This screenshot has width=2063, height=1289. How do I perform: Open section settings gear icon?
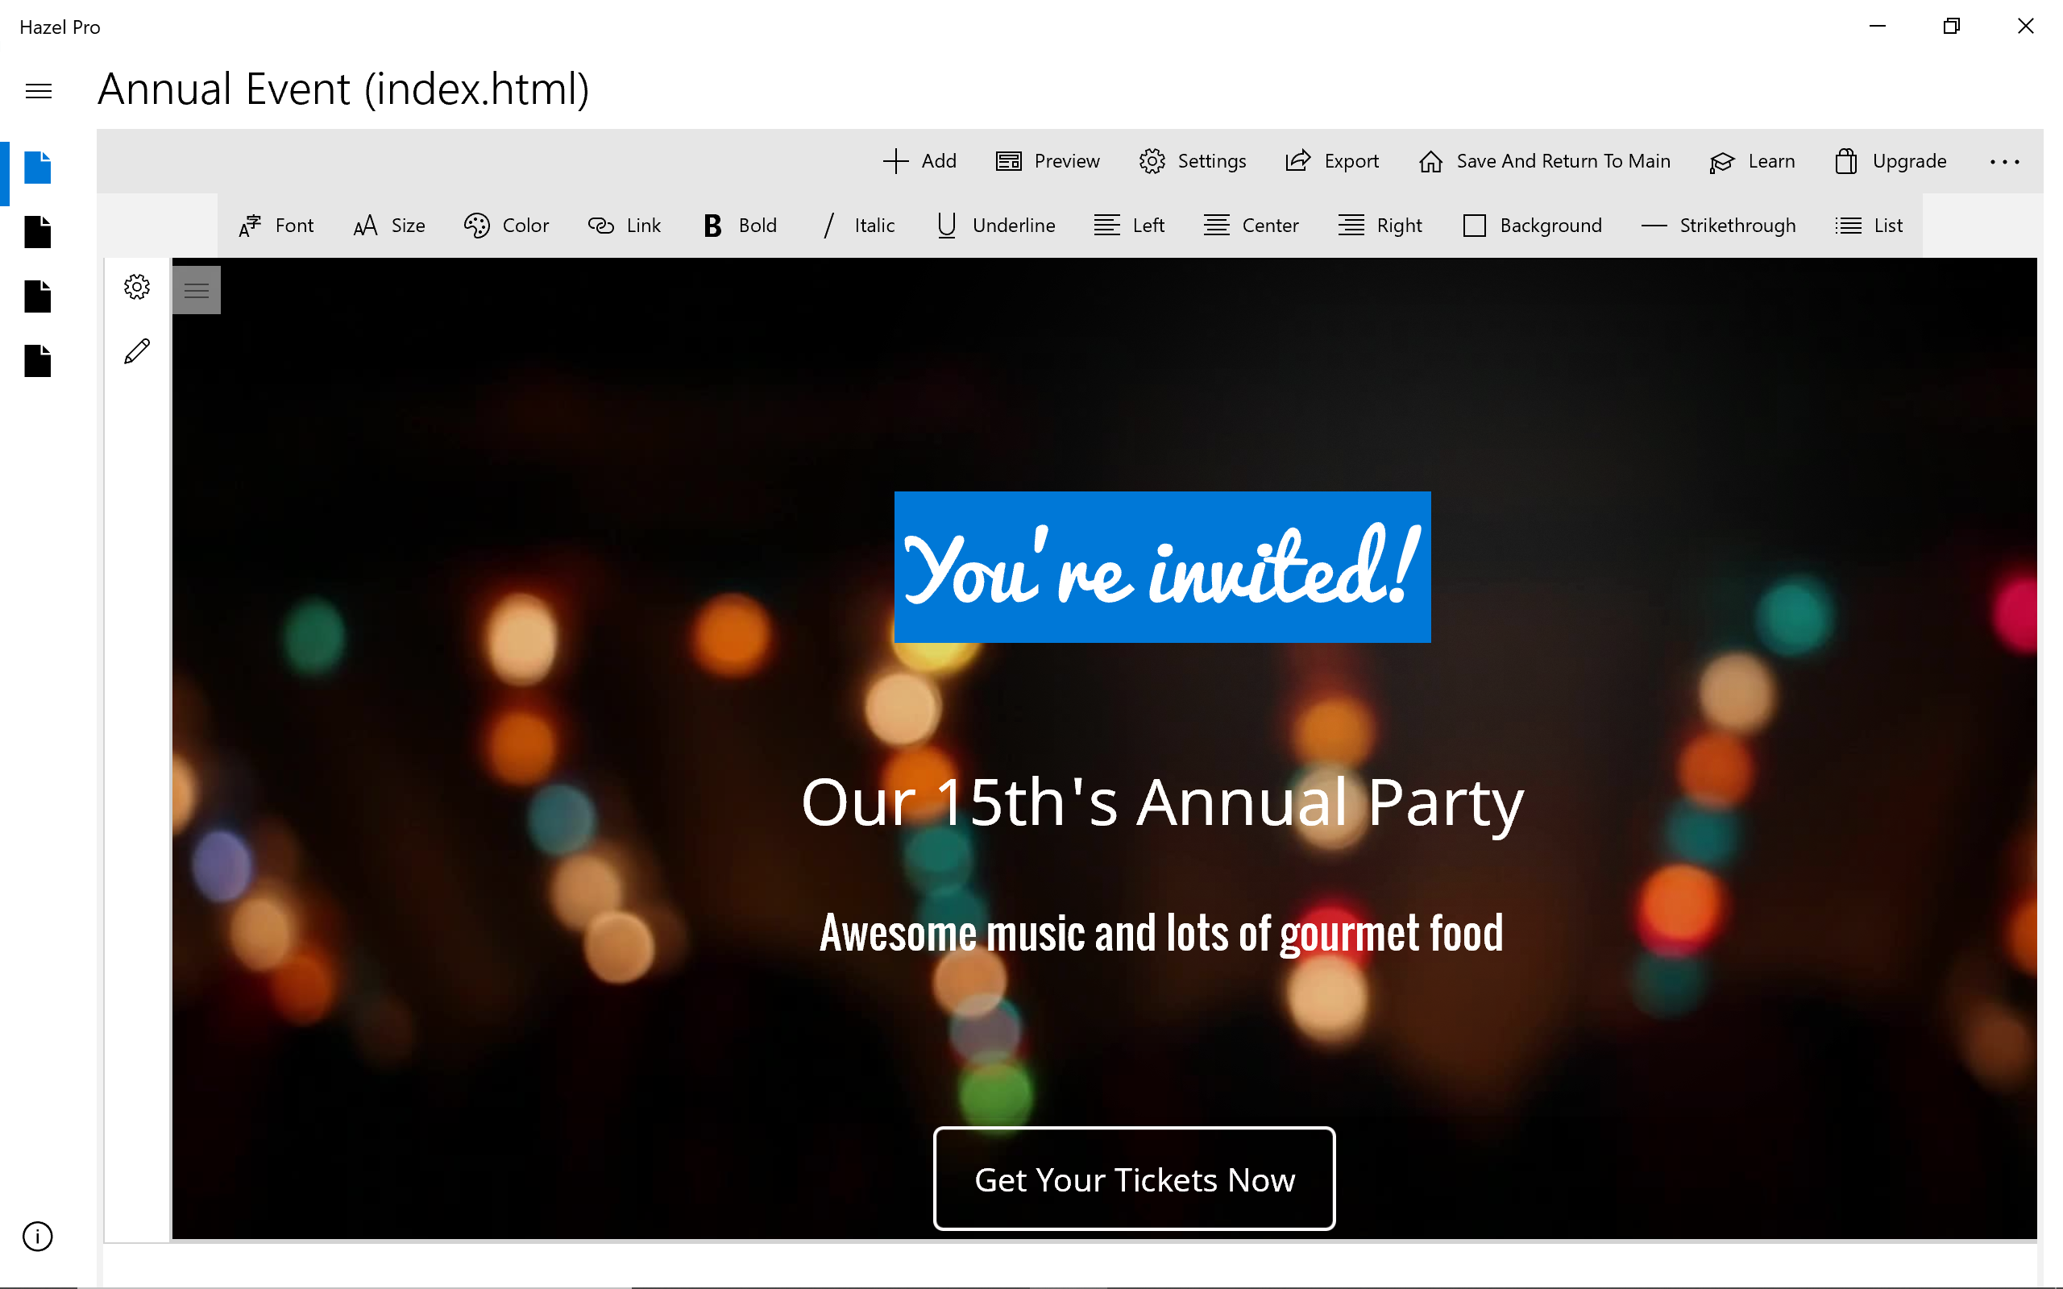coord(136,287)
